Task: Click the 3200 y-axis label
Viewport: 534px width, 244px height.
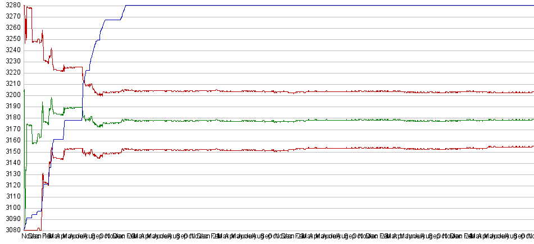Action: click(x=11, y=95)
